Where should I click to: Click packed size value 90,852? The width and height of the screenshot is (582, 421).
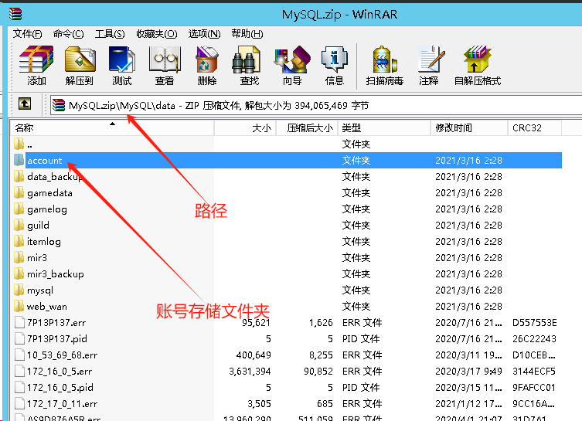(x=318, y=372)
